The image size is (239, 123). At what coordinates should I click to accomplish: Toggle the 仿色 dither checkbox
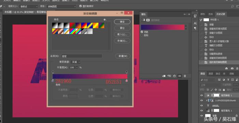pos(142,32)
